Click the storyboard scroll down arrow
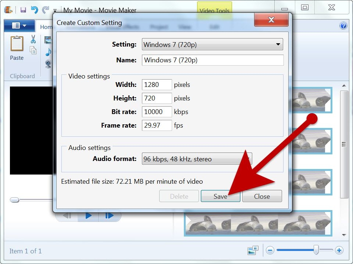The height and width of the screenshot is (264, 353). pos(344,235)
